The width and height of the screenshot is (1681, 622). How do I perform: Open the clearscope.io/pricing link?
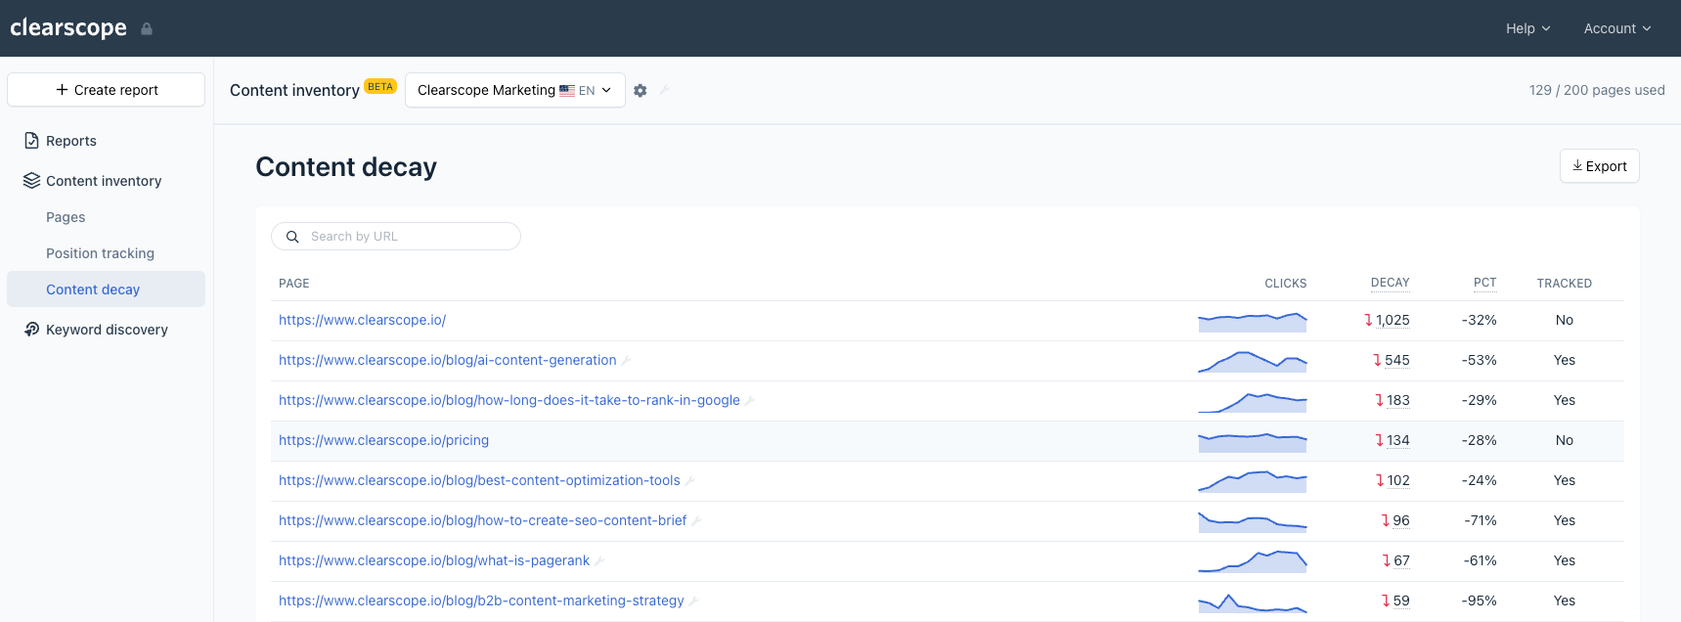383,440
